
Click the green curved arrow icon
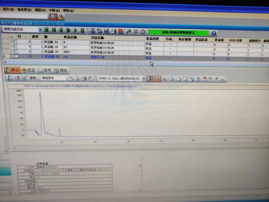point(129,32)
